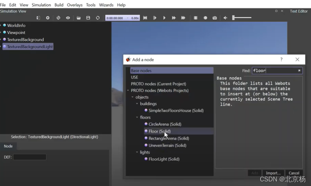Select PROTO nodes (Current Project)
311x186 pixels.
coord(158,84)
